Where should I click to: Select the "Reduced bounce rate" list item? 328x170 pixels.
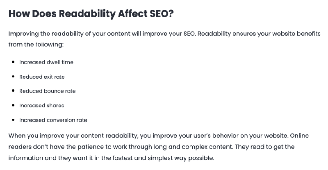(x=48, y=91)
